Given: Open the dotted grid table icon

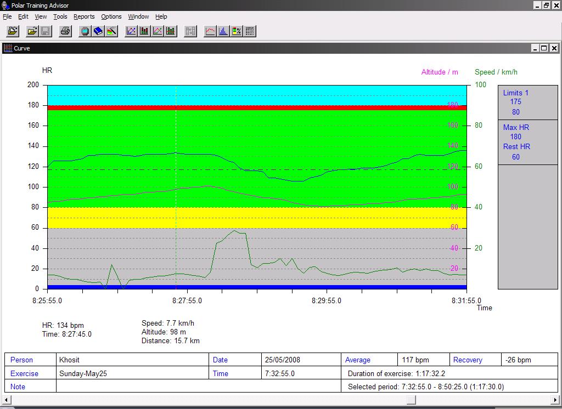Looking at the screenshot, I should (250, 31).
